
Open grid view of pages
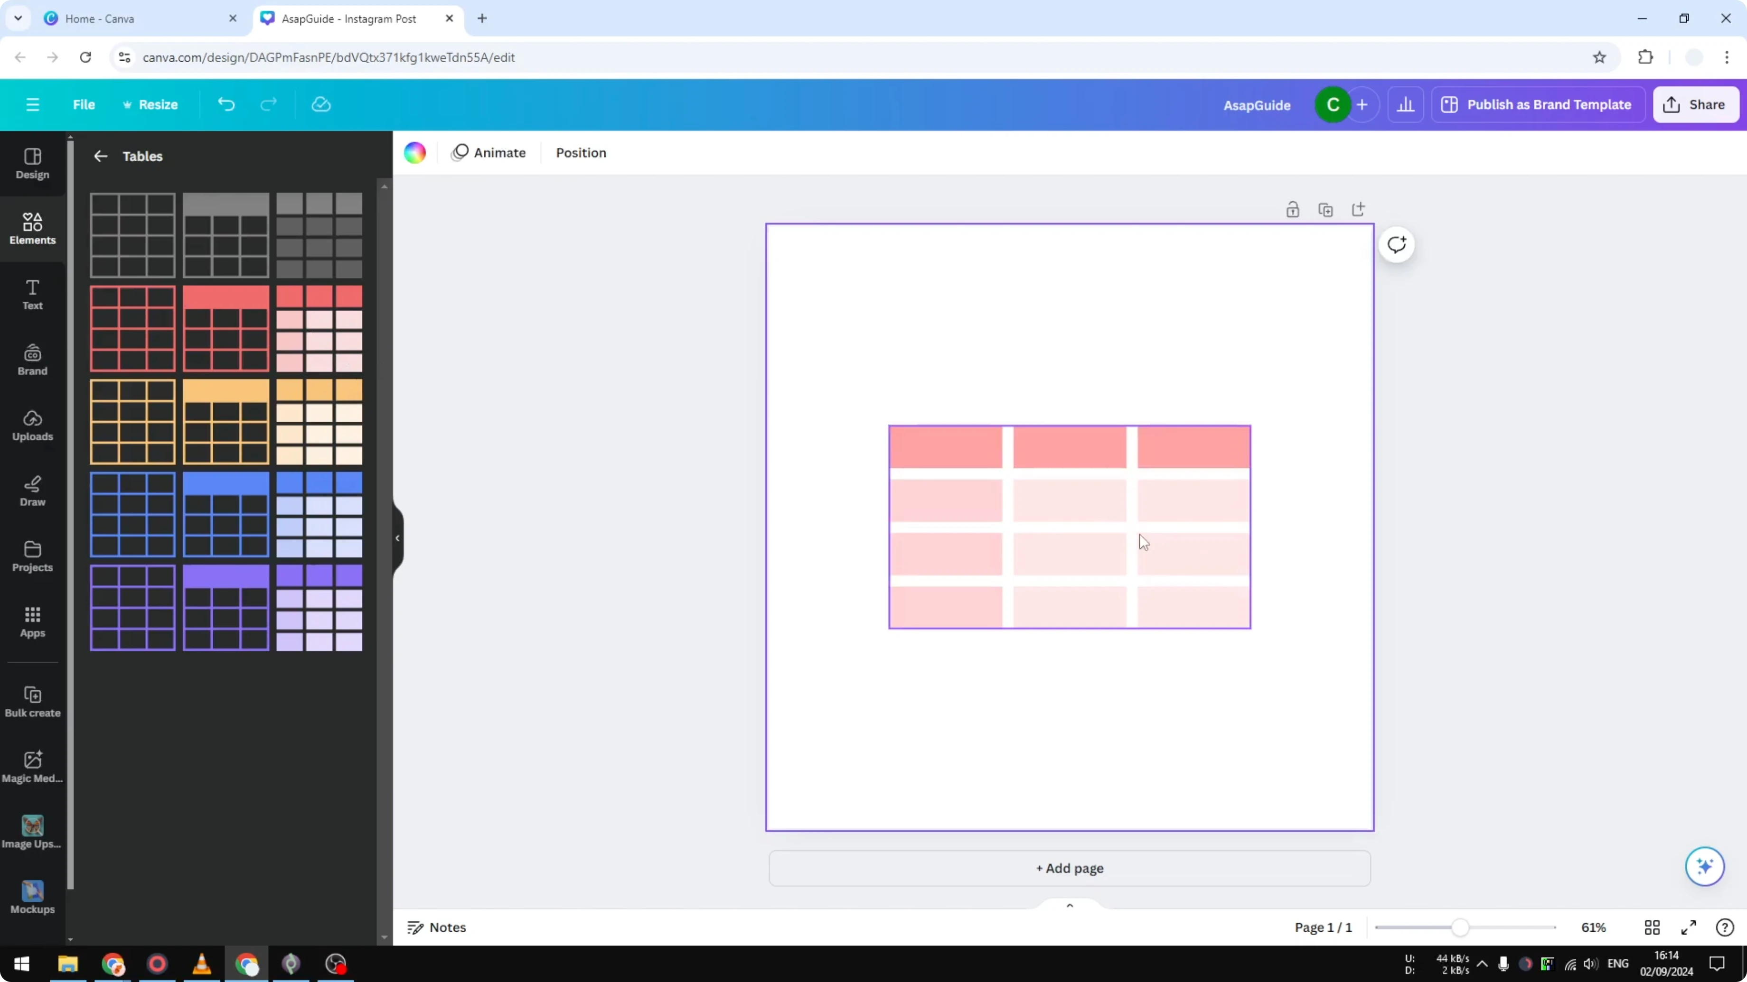point(1652,927)
